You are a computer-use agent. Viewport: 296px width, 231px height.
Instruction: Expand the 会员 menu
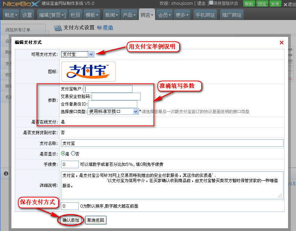click(x=164, y=15)
